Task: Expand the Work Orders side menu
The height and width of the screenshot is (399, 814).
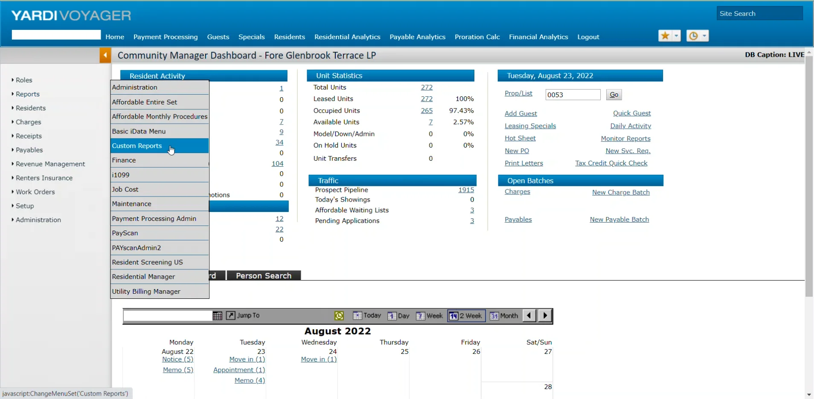Action: pos(35,192)
